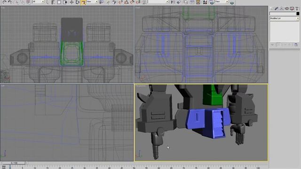Screen dimensions: 301x169
Task: Click the black object color swatch
Action: [x=298, y=14]
